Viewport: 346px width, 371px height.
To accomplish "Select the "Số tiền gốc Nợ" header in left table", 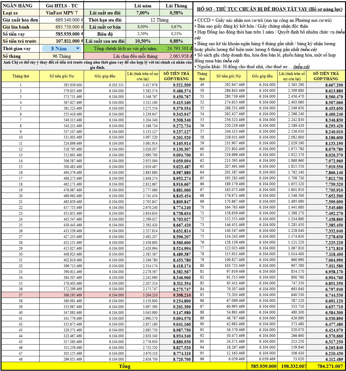I will [x=62, y=76].
